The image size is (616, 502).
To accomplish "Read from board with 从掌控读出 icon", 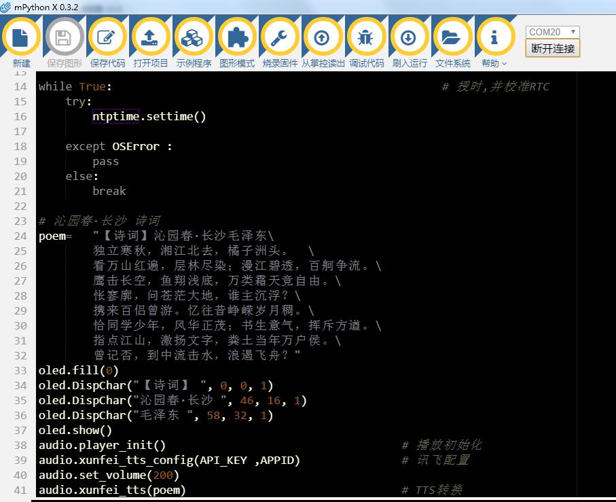I will pos(323,37).
